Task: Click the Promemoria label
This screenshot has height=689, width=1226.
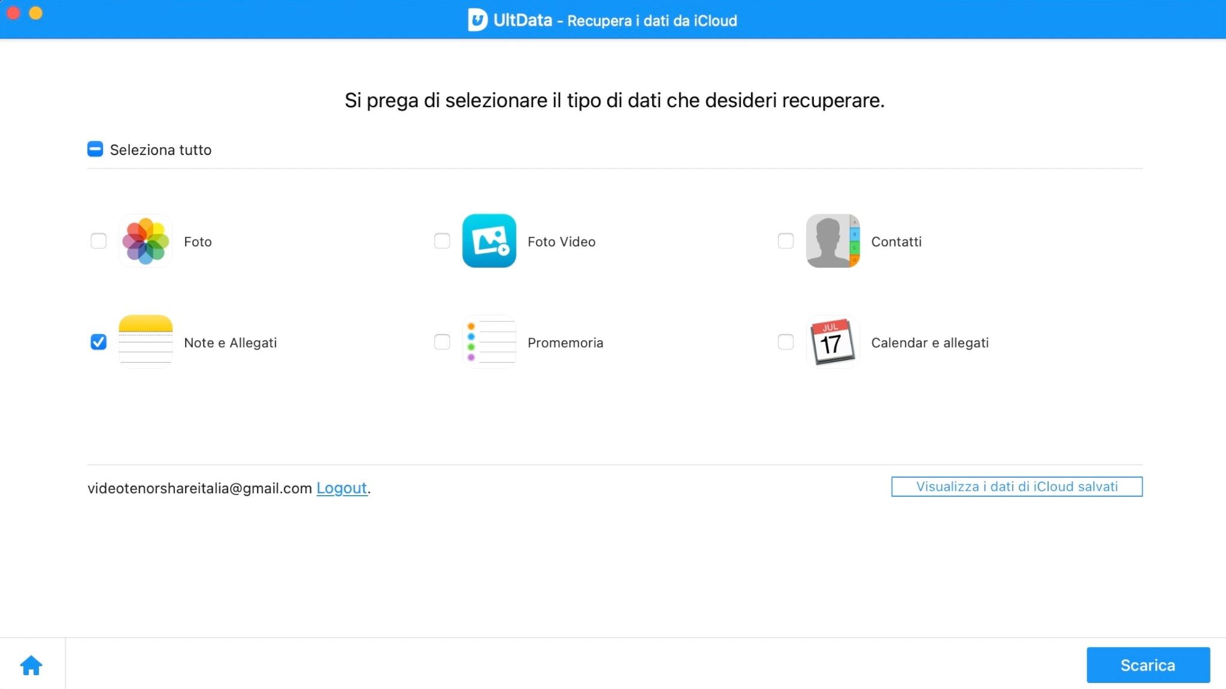Action: tap(565, 343)
